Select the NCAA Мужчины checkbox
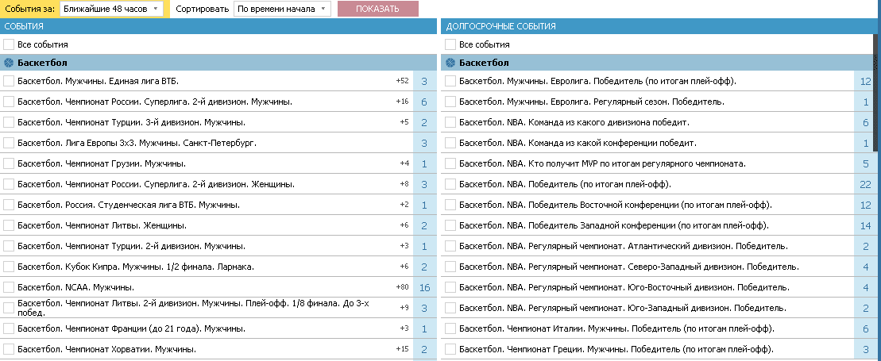Viewport: 881px width, 361px height. tap(9, 287)
